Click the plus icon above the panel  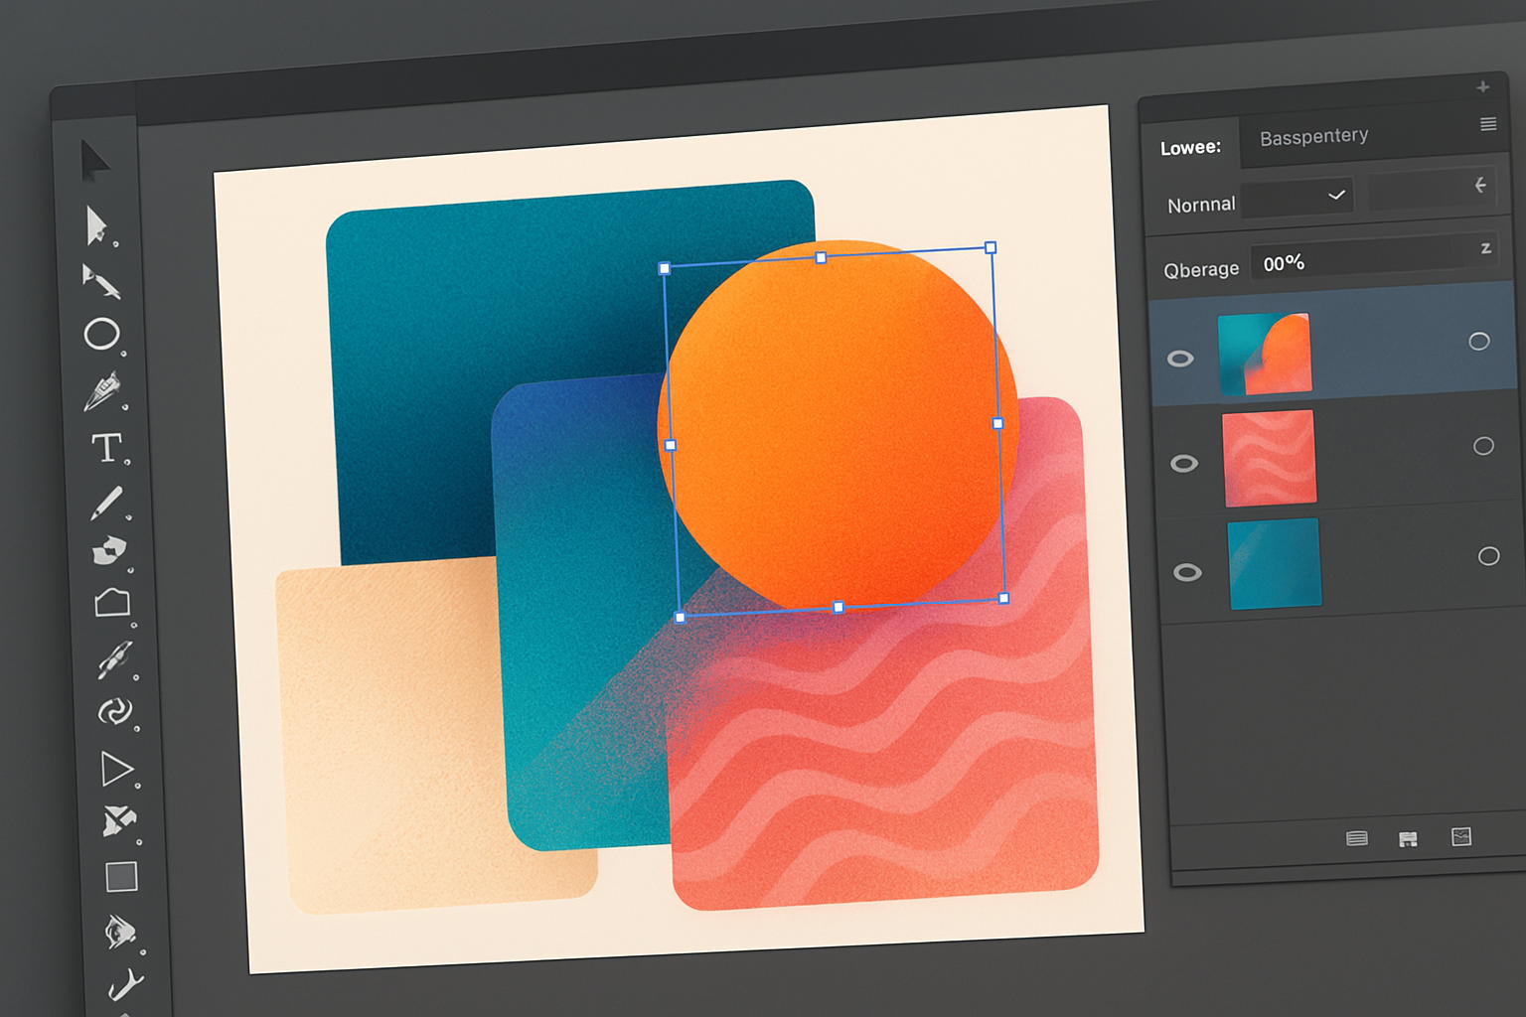click(1482, 87)
